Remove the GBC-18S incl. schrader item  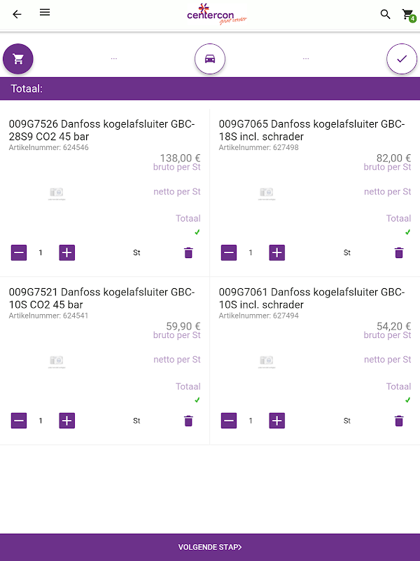399,252
